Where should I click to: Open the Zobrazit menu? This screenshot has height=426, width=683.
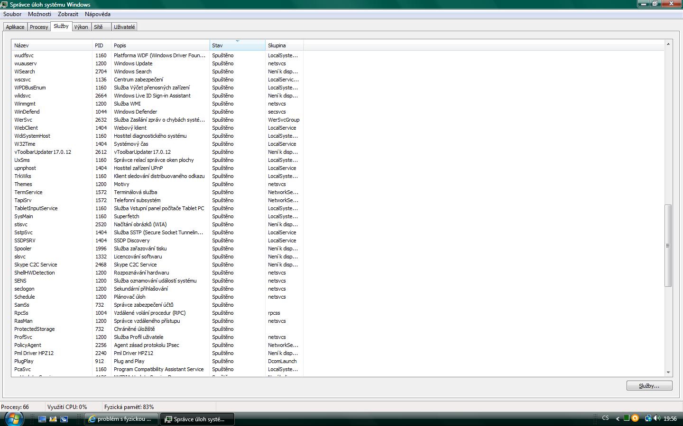(68, 14)
